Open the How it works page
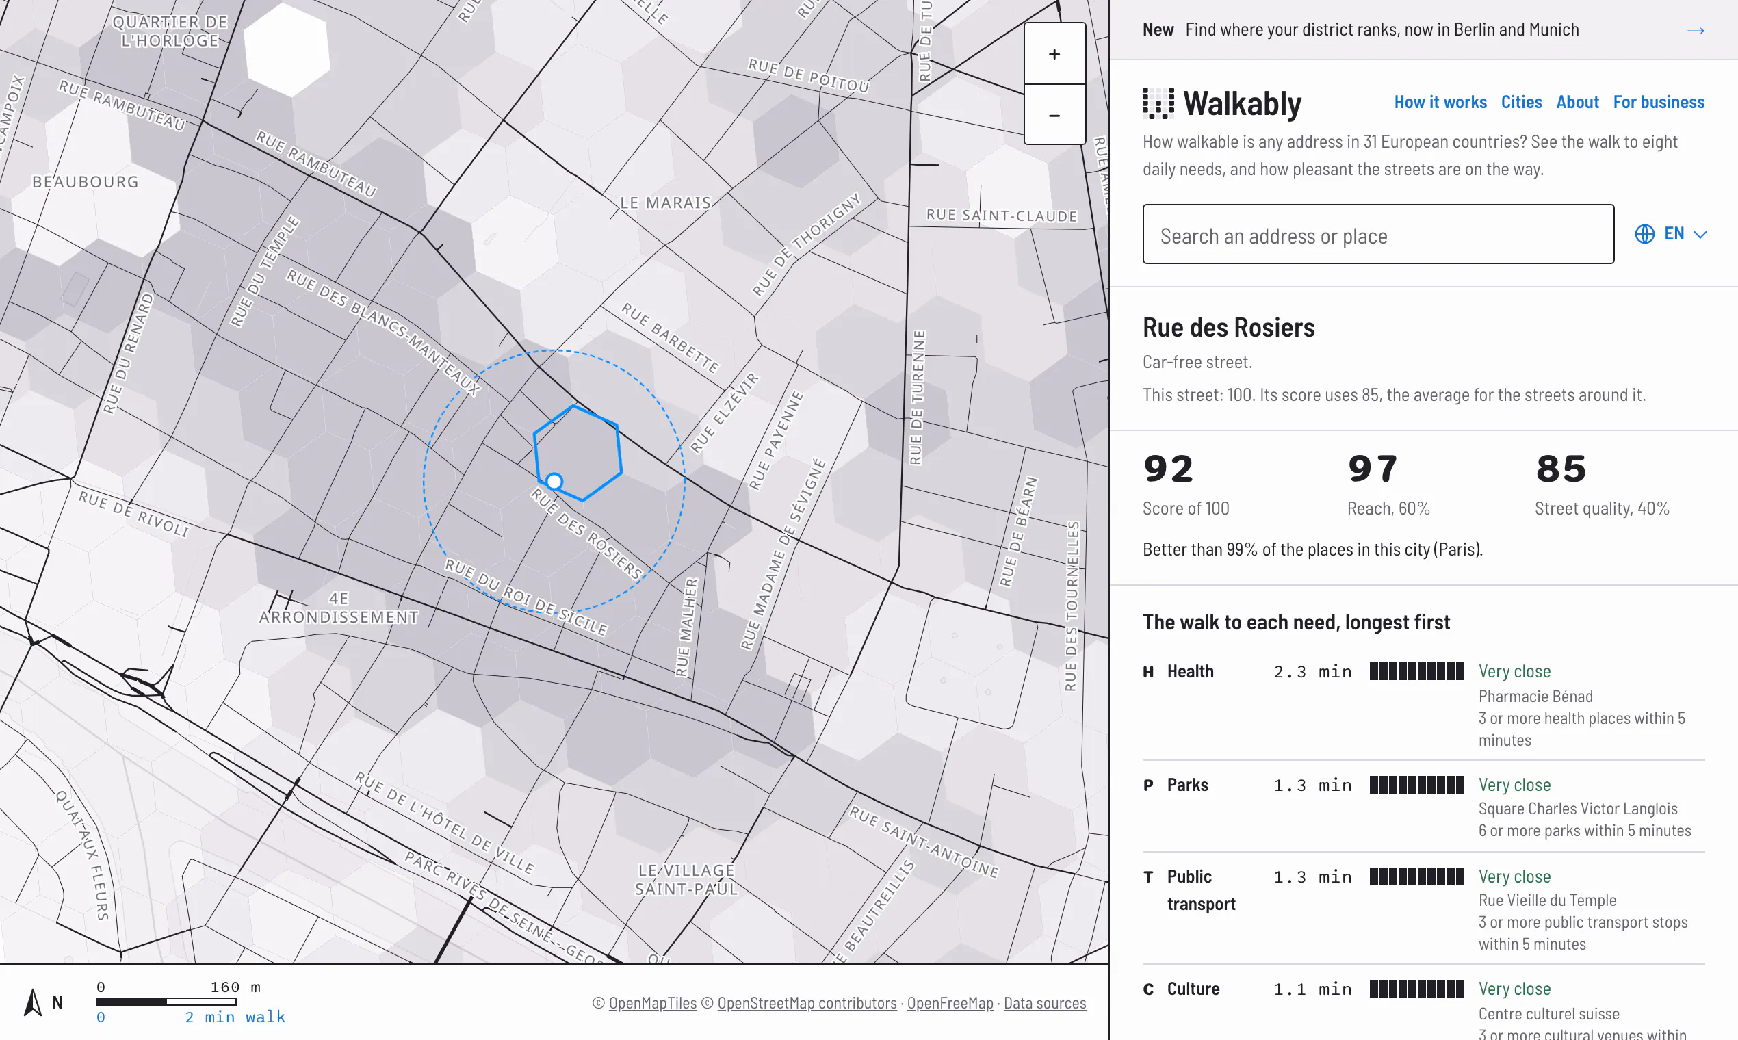The image size is (1738, 1040). click(x=1440, y=103)
